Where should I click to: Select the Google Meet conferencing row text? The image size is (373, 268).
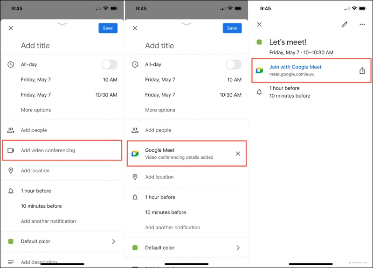(x=179, y=154)
